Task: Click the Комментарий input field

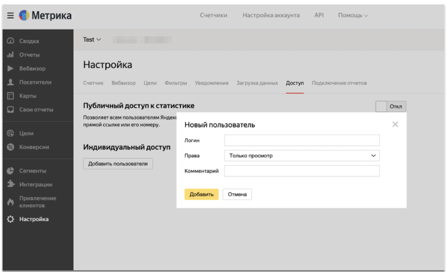Action: tap(302, 171)
